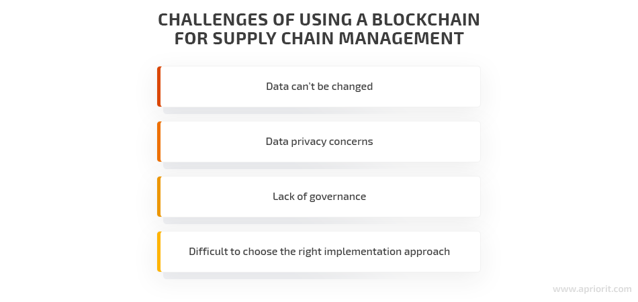The height and width of the screenshot is (302, 638).
Task: Click the dark orange bar beside "Data privacy concerns"
Action: tap(159, 142)
